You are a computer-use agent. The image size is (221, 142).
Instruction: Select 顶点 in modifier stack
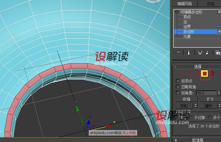[187, 17]
